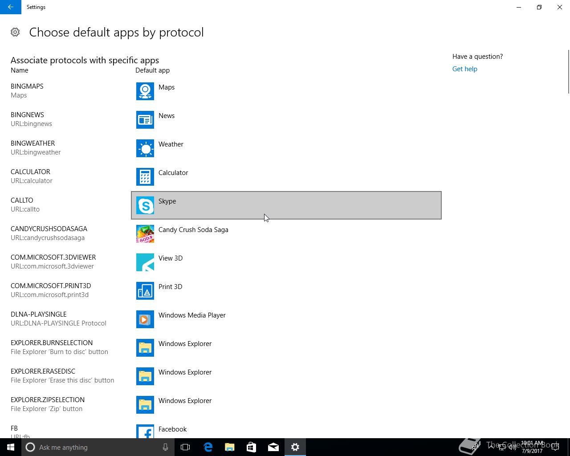570x456 pixels.
Task: Click the BINGMAPS protocol name
Action: 27,86
